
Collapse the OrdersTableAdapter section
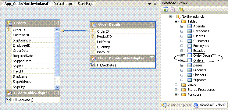(x=56, y=93)
